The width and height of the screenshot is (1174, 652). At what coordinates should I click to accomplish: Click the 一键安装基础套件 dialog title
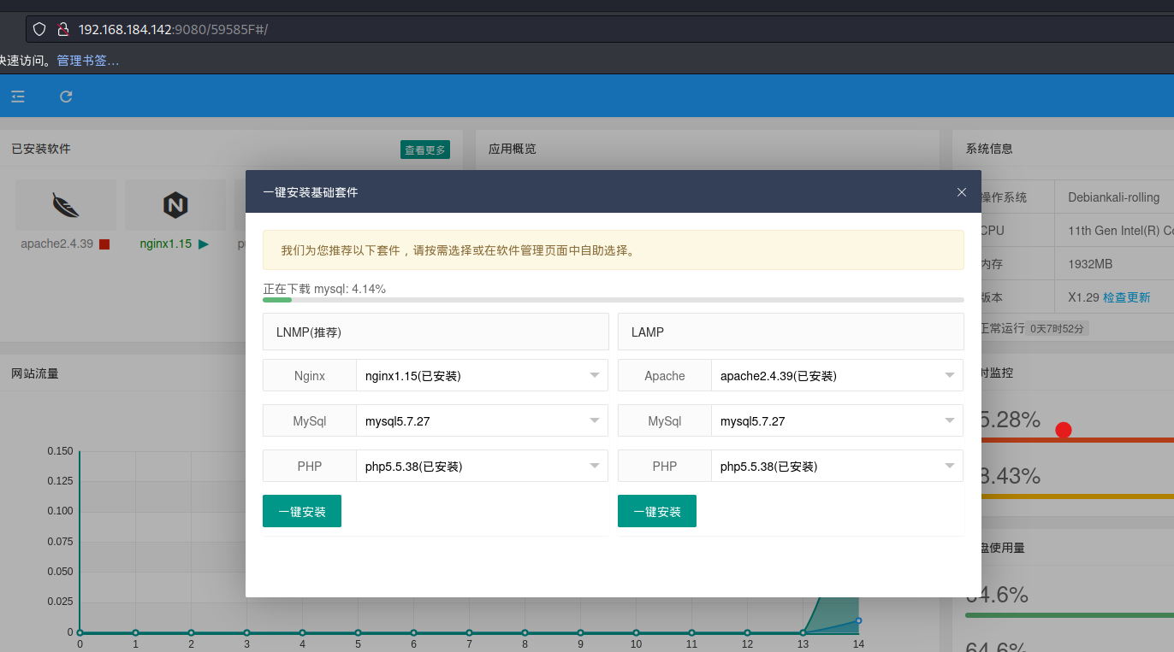click(311, 192)
